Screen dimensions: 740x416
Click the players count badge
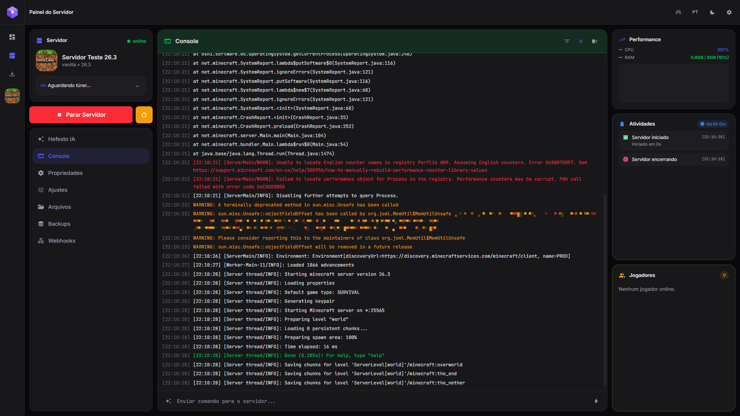point(724,275)
